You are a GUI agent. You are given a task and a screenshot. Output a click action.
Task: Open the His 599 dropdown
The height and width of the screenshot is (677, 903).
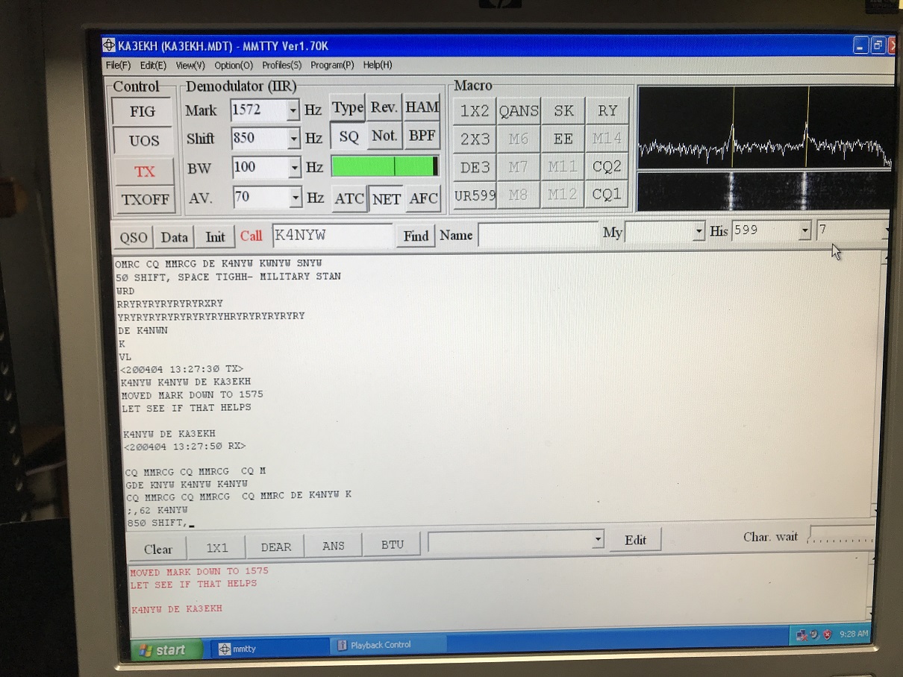point(804,231)
